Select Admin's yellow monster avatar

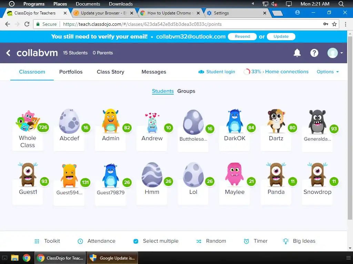point(111,121)
